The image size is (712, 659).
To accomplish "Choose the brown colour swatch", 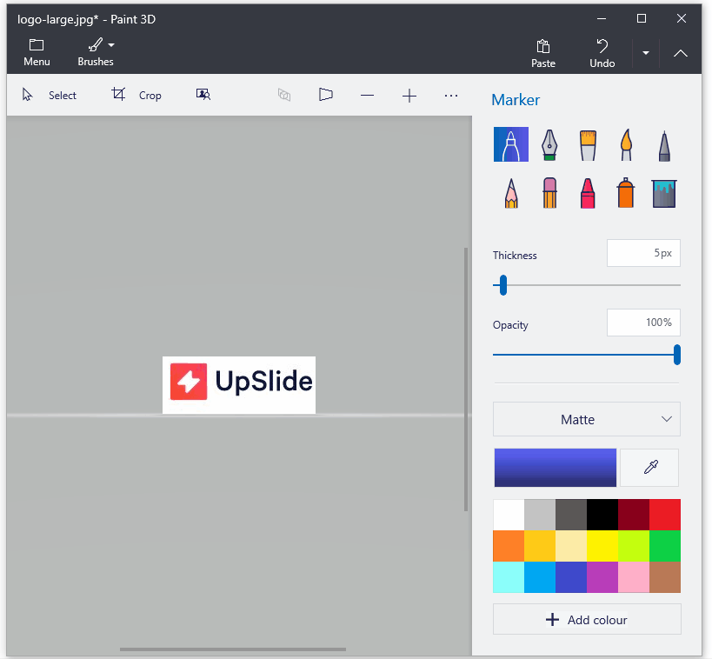I will (665, 577).
